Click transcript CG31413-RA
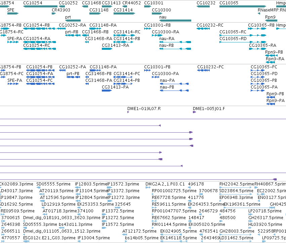Image resolution: width=286 pixels, height=243 pixels. click(116, 45)
